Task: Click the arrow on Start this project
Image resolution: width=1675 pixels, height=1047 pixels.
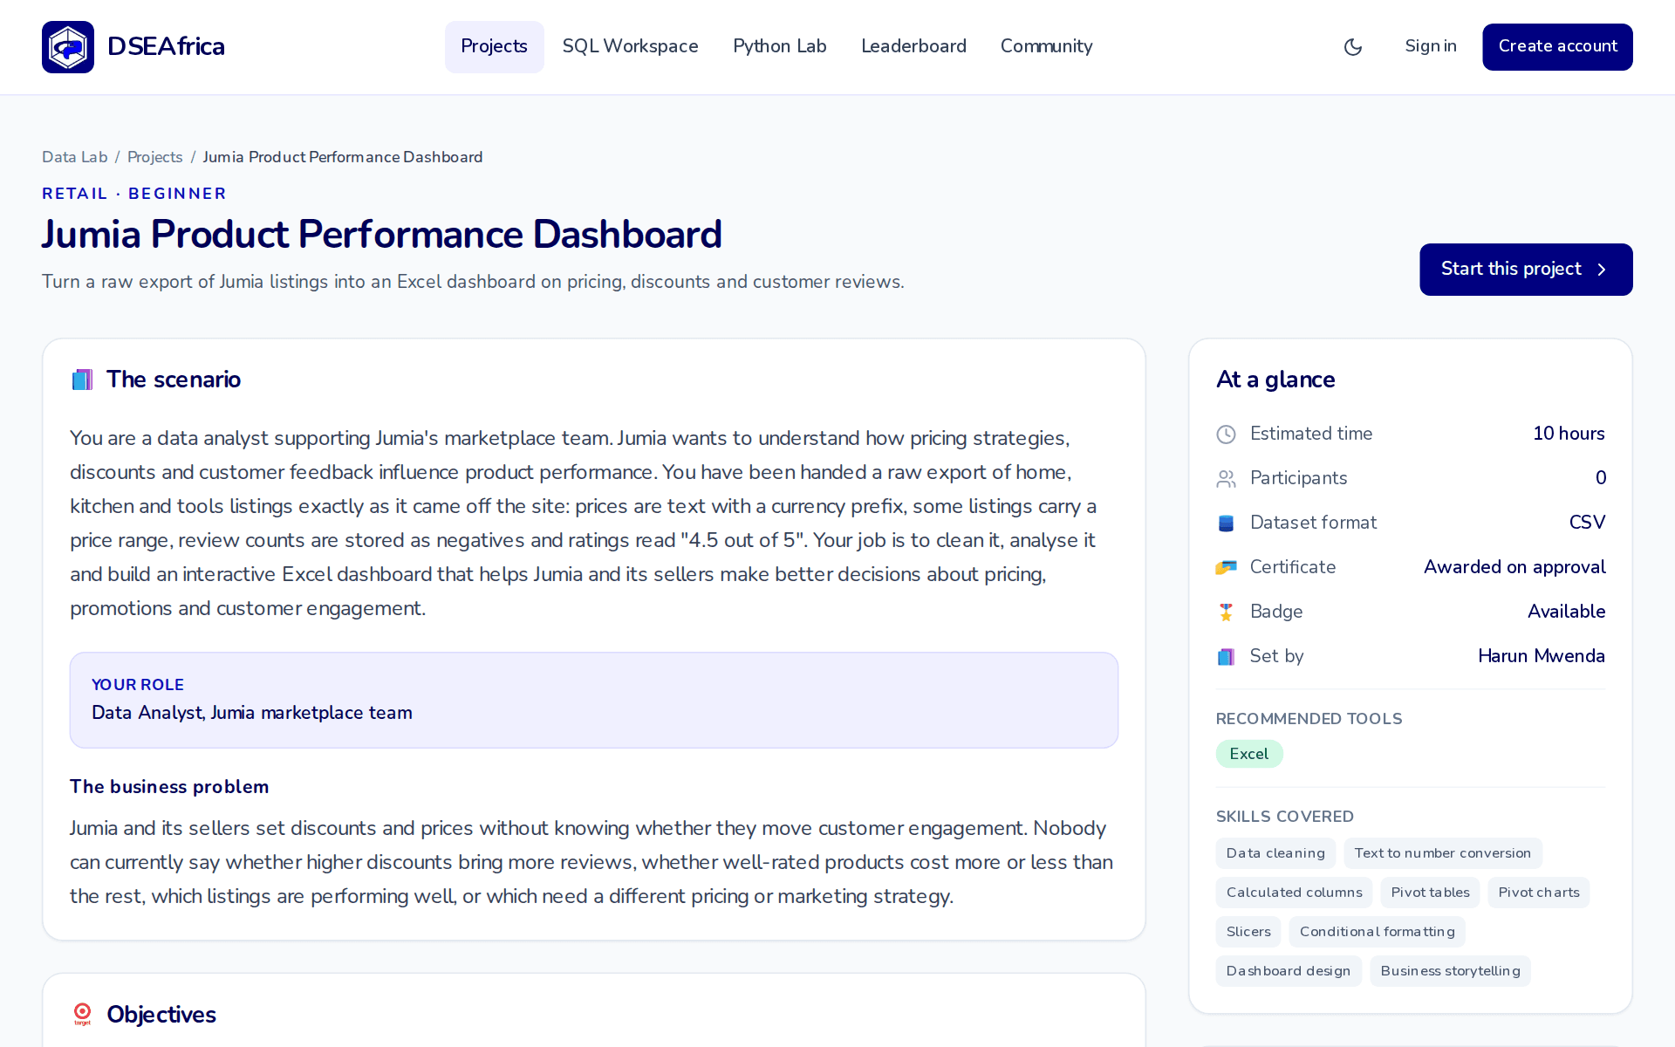Action: coord(1602,270)
